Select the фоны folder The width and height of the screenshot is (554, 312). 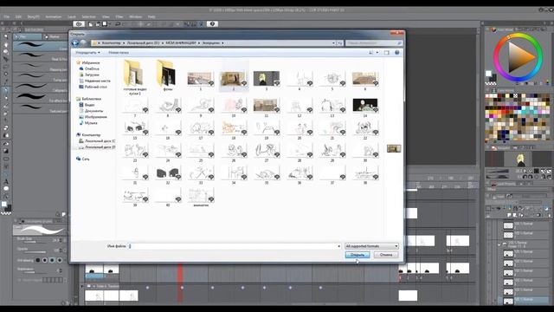coord(167,75)
